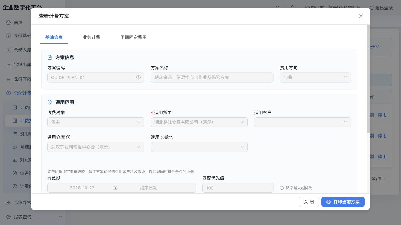Click the info icon beside 数字越大越优先
The height and width of the screenshot is (225, 401).
282,188
